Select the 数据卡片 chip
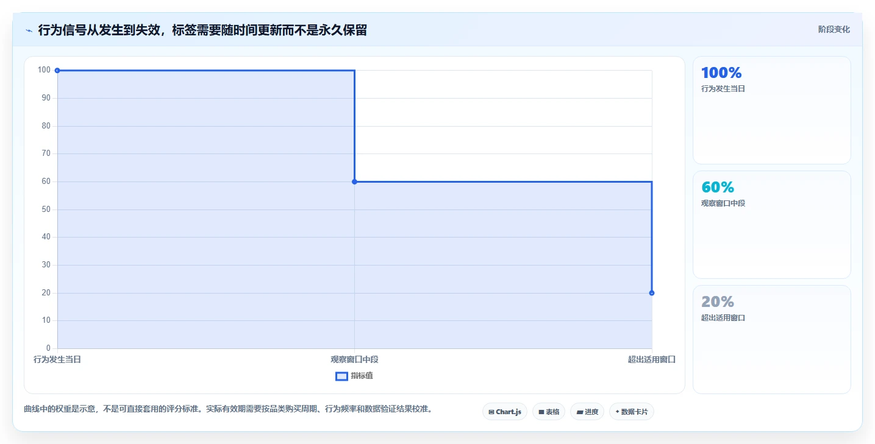Screen dimensions: 875x444 pyautogui.click(x=631, y=412)
